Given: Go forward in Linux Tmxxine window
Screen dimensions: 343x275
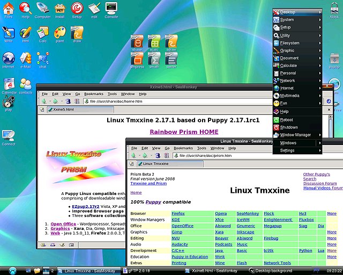Looking at the screenshot, I should click(x=145, y=155).
